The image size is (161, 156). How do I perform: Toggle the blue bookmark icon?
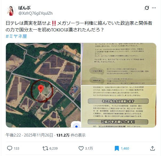[x=117, y=149]
